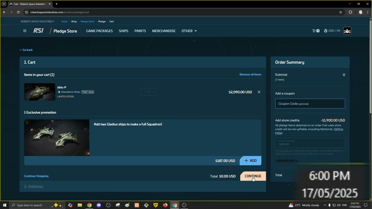This screenshot has height=209, width=372.
Task: Open the Windows Start menu
Action: pos(4,205)
